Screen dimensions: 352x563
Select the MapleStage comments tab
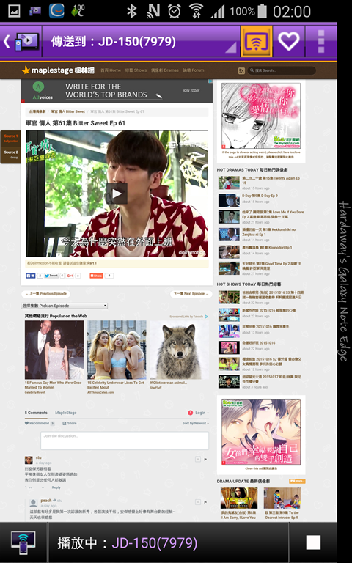pos(66,413)
